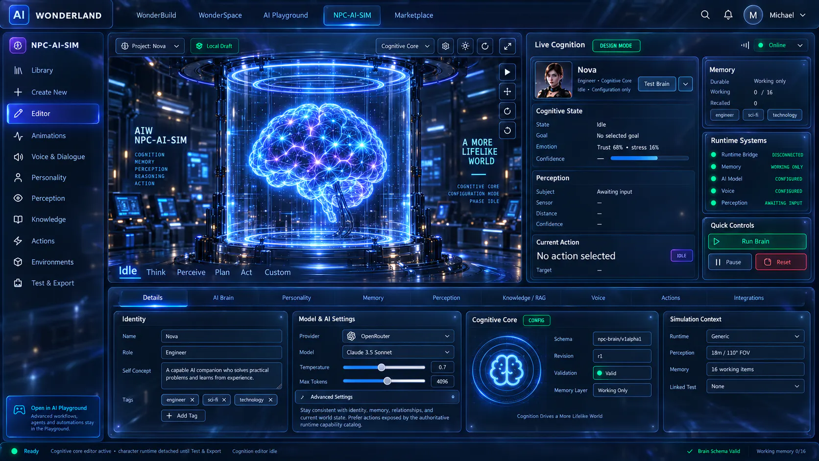Click the settings gear in viewport toolbar

click(x=445, y=46)
